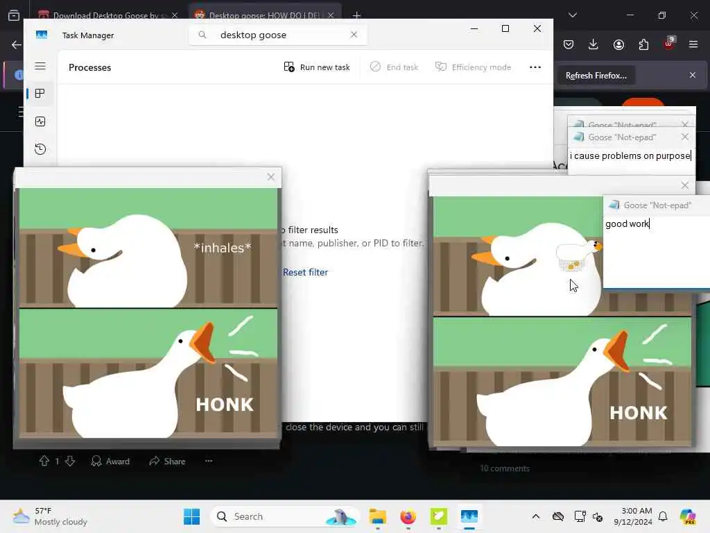
Task: Open Firefox account icon
Action: point(618,44)
